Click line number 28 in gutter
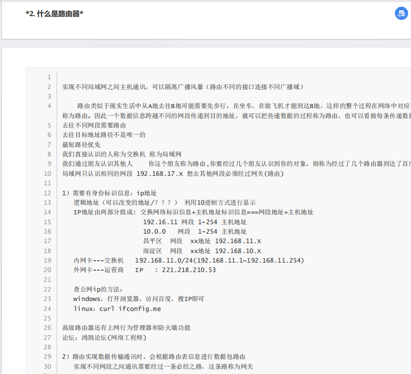 point(47,347)
